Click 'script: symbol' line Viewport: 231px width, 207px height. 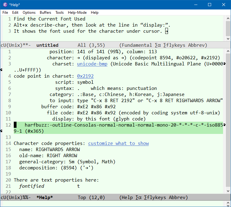[x=74, y=82]
